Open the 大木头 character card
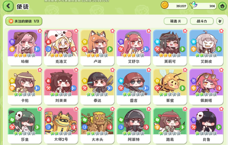Viewport: 228px width, 145px height. (97, 126)
